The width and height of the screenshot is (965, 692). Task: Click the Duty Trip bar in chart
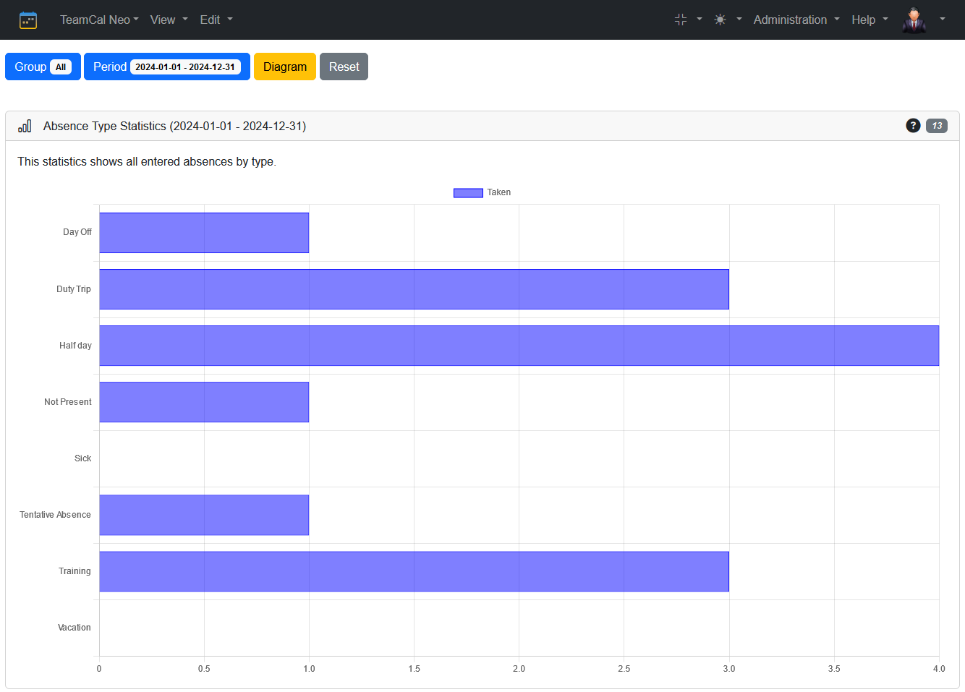point(414,289)
